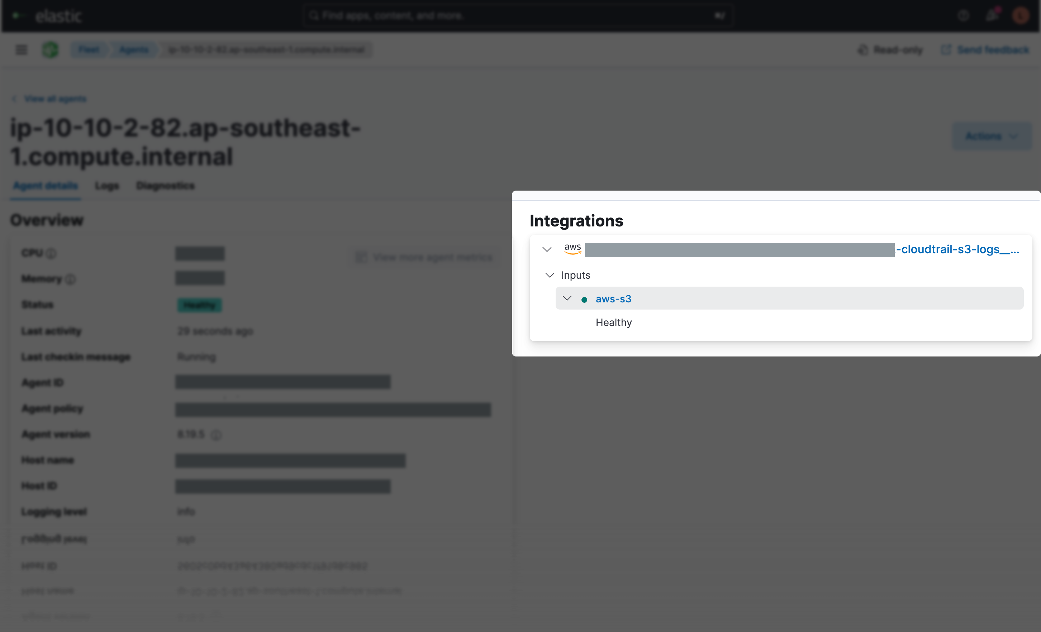The image size is (1041, 632).
Task: Click View more agent metrics button
Action: 424,258
